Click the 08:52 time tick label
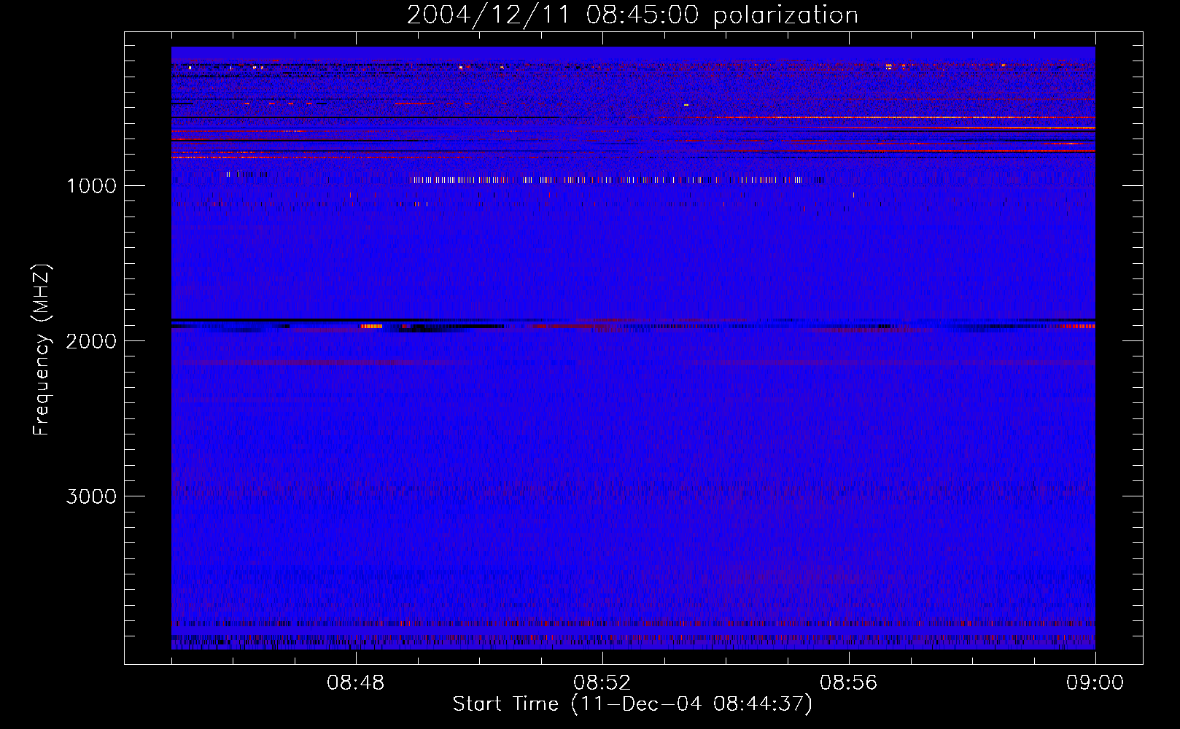 (x=602, y=683)
